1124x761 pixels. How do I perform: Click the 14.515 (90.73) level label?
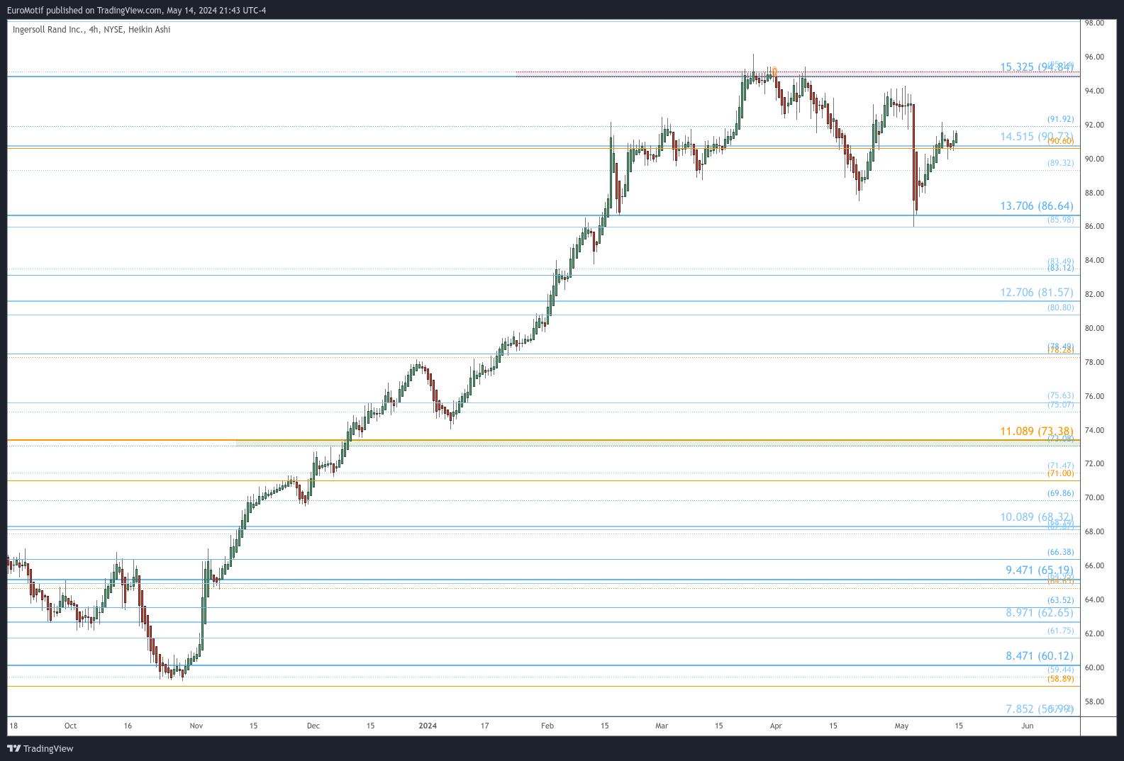click(x=1037, y=137)
